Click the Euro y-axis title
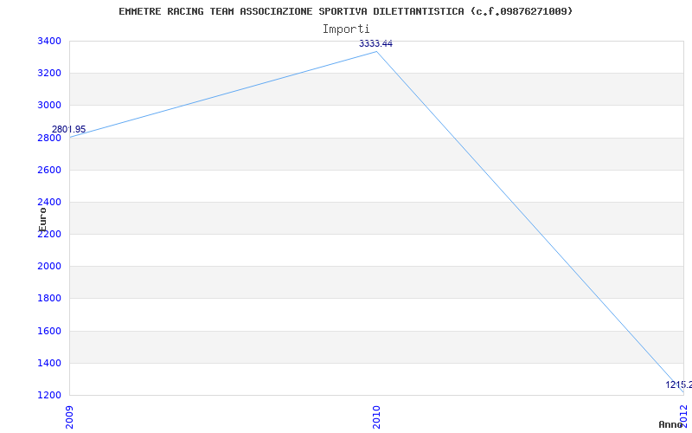 click(x=42, y=219)
